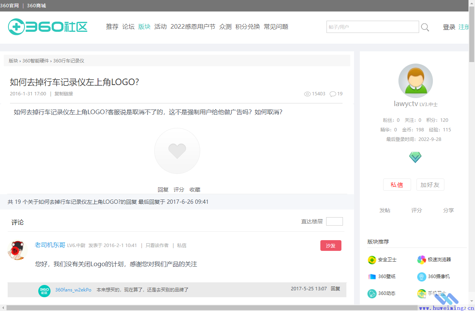Screen dimensions: 475x311
Task: Open 安全卫士 board icon
Action: point(372,260)
